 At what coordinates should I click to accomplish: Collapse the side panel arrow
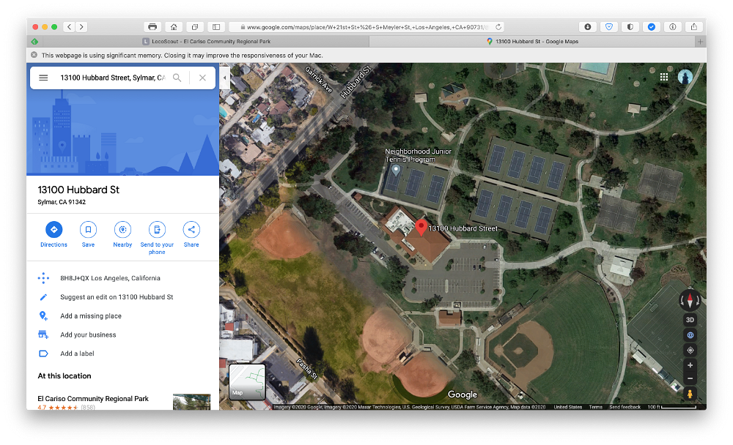click(224, 78)
